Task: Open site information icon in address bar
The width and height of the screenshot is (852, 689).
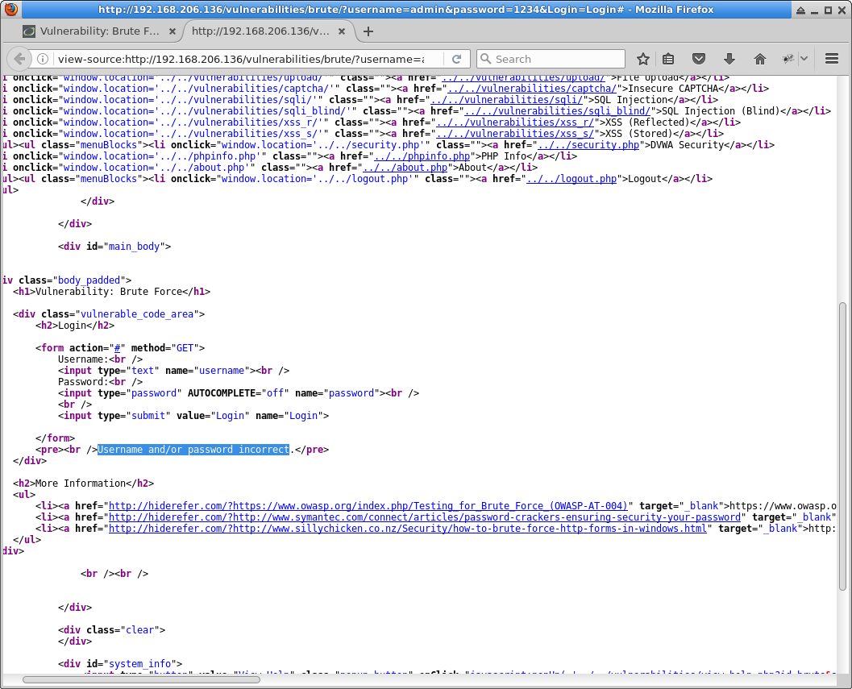Action: tap(43, 59)
